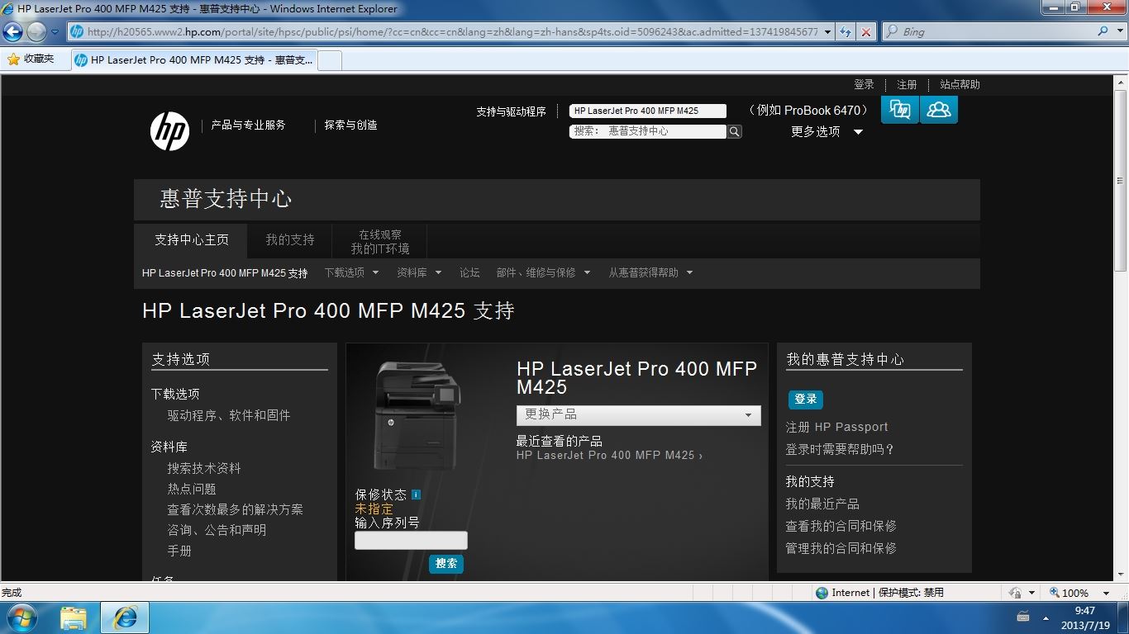The height and width of the screenshot is (634, 1129).
Task: Open the chat translate icon button
Action: click(900, 110)
